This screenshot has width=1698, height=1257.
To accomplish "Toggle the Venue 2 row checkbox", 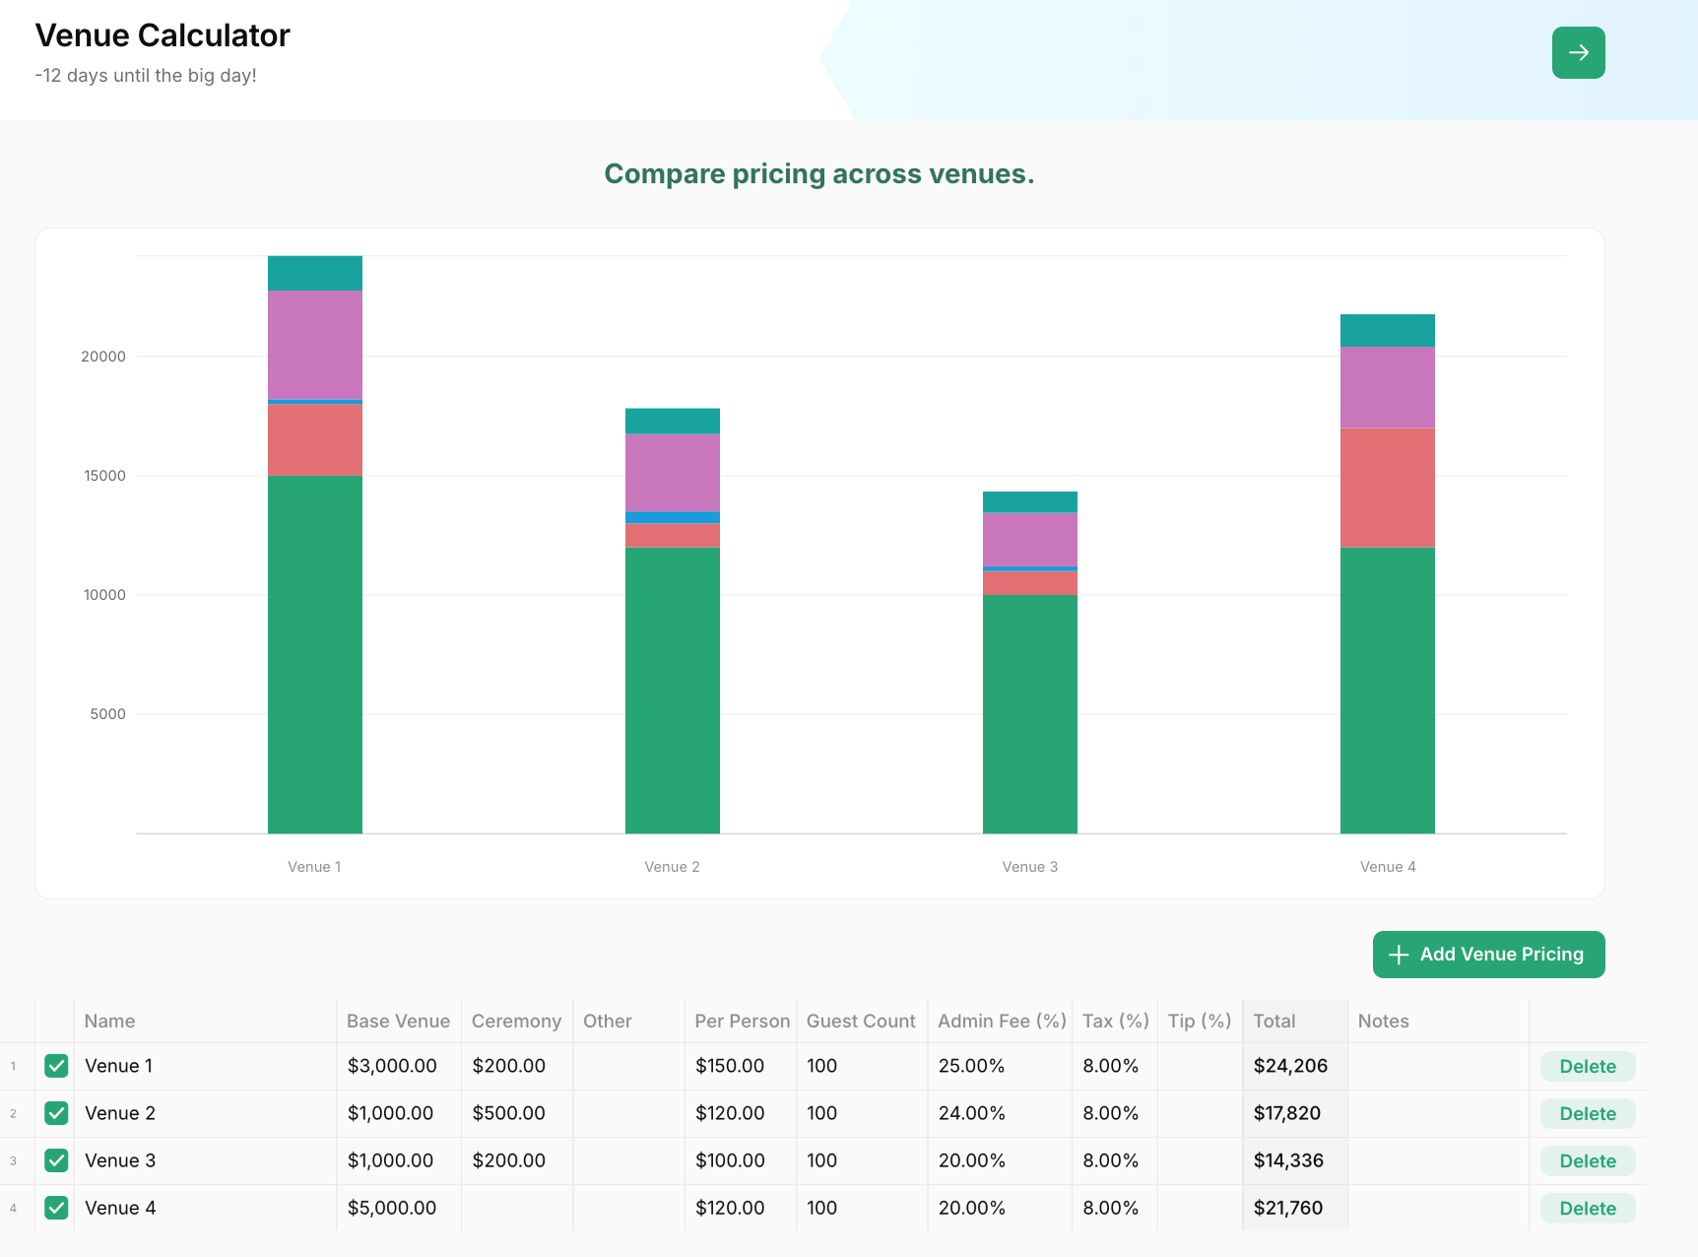I will pos(56,1113).
